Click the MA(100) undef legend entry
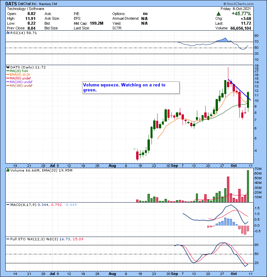This screenshot has width=267, height=277. point(19,86)
